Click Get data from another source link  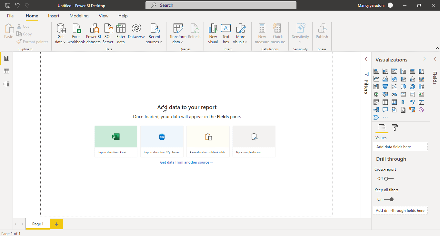tap(187, 162)
